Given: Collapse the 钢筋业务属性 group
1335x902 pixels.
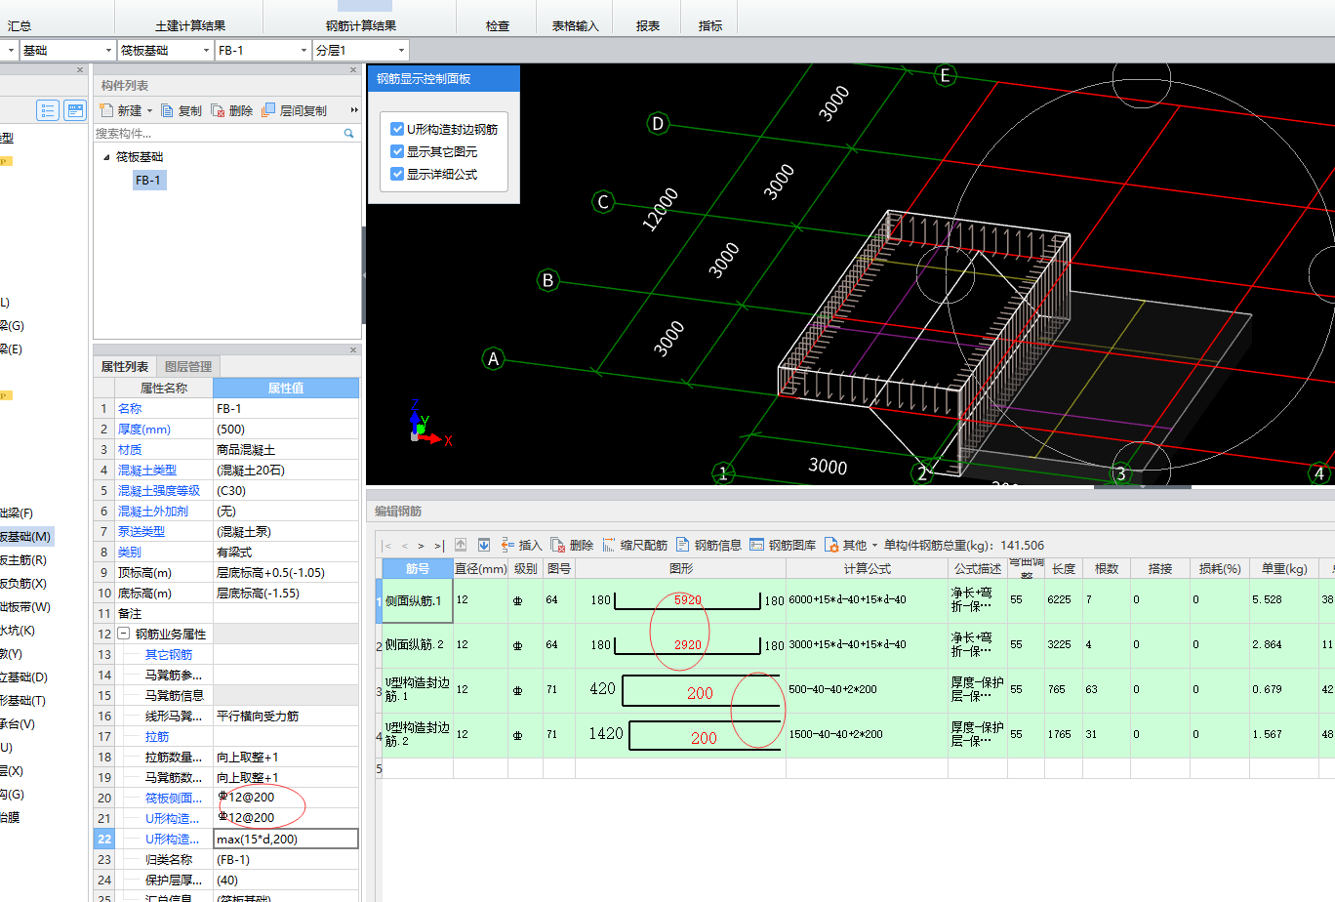Looking at the screenshot, I should coord(124,634).
